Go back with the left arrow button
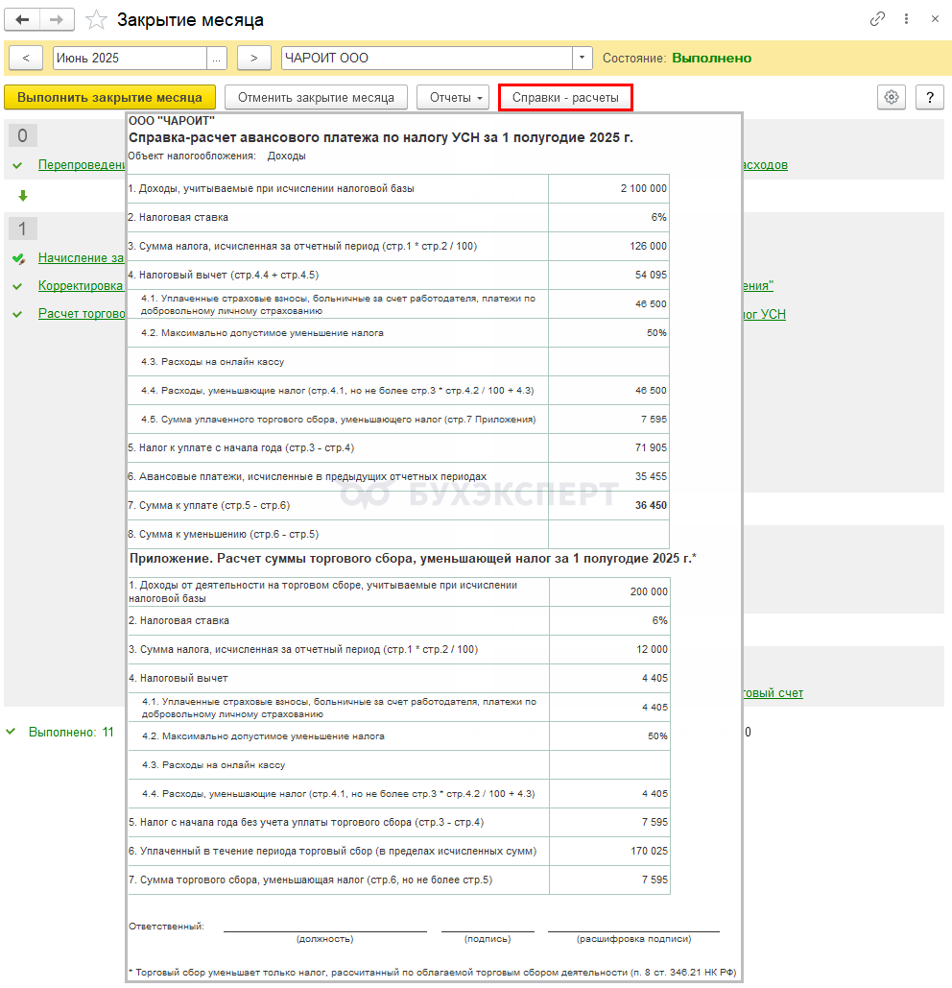 22,19
